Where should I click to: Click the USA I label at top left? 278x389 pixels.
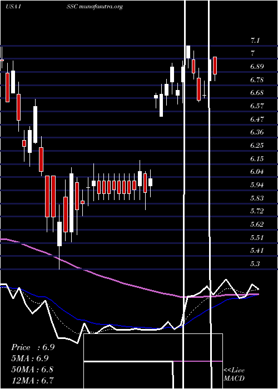coord(13,7)
